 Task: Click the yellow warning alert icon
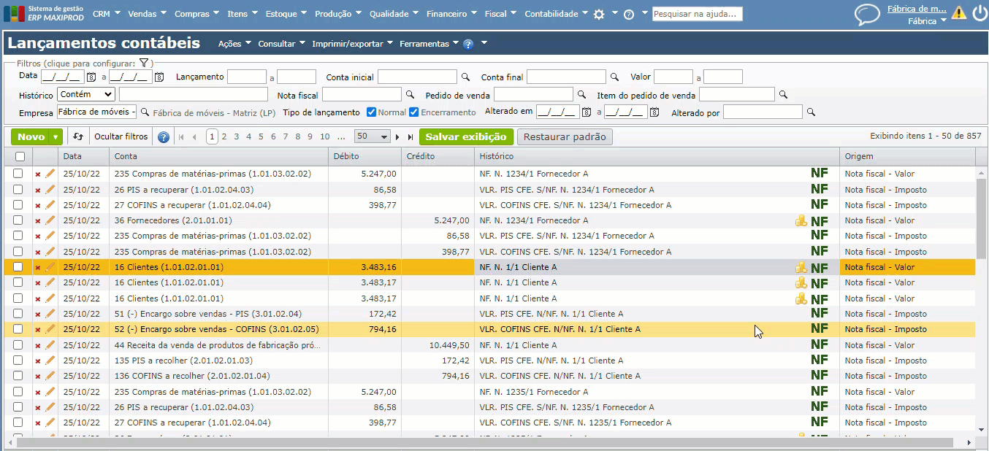click(958, 12)
